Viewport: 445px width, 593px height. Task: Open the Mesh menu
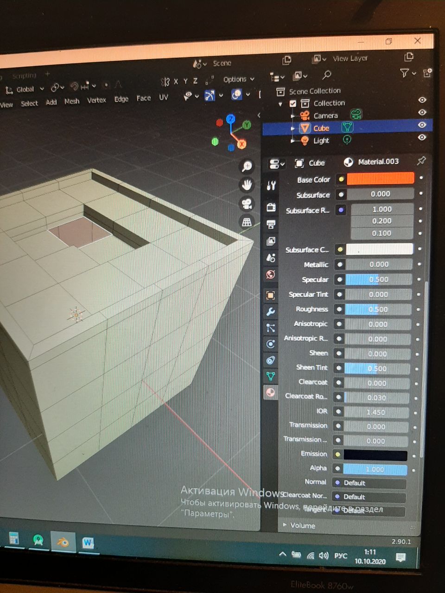72,101
